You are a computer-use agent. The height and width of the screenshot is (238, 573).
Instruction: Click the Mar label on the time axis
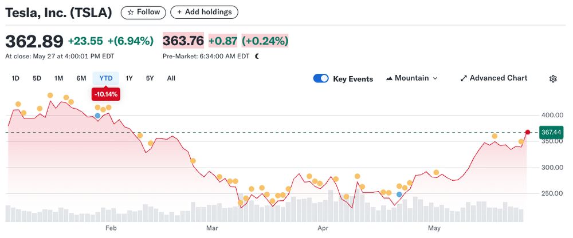pyautogui.click(x=213, y=228)
